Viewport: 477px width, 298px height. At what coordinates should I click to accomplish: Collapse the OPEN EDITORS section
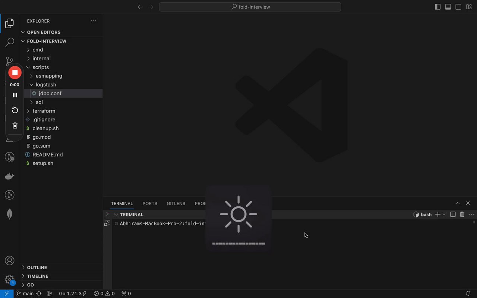click(61, 32)
